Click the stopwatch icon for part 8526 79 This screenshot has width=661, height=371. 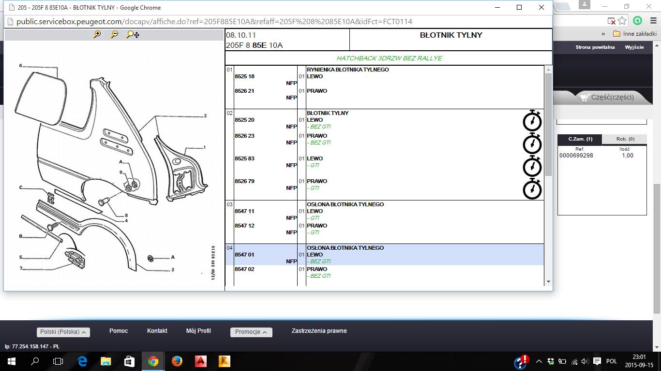tap(532, 189)
